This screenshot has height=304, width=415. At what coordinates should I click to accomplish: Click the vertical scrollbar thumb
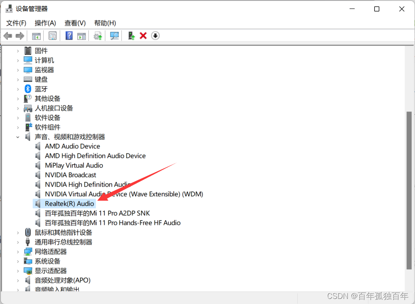(409, 190)
